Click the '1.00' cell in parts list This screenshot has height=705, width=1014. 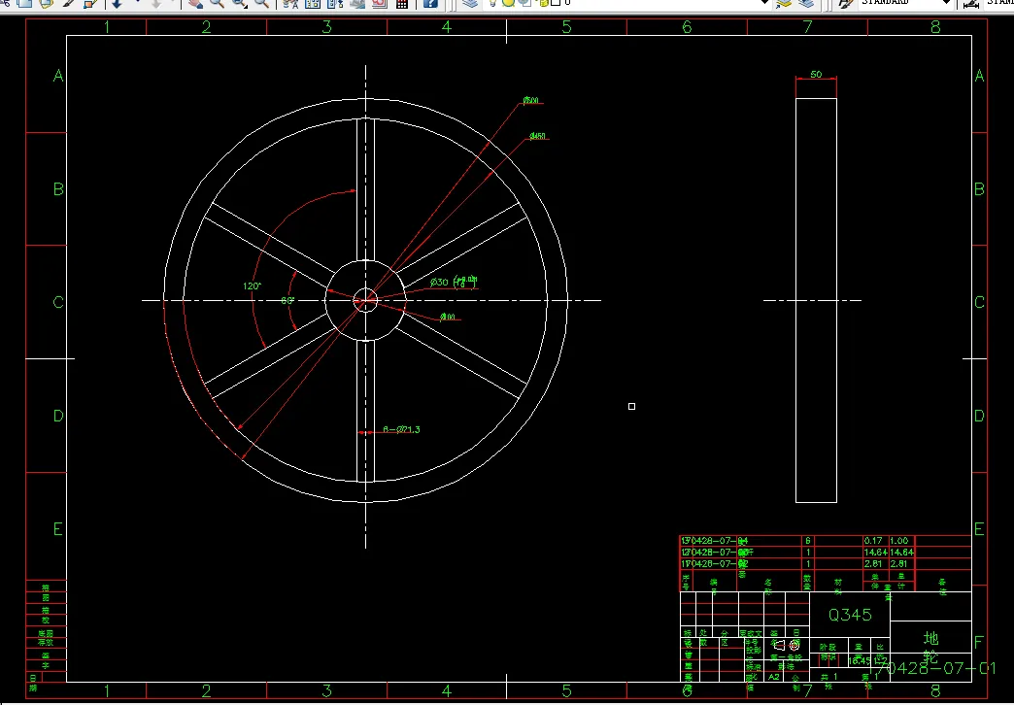pyautogui.click(x=898, y=540)
